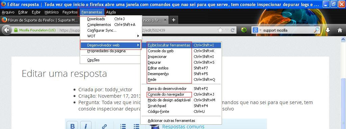Open the URL history dropdown arrow
This screenshot has width=346, height=129.
(227, 30)
